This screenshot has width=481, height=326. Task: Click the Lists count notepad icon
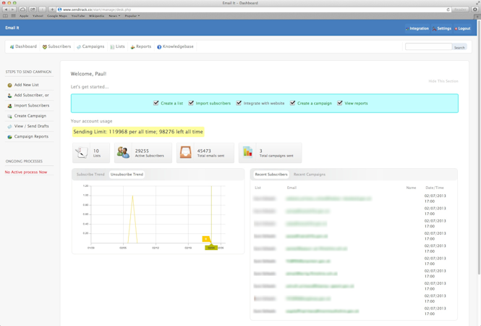pos(82,152)
